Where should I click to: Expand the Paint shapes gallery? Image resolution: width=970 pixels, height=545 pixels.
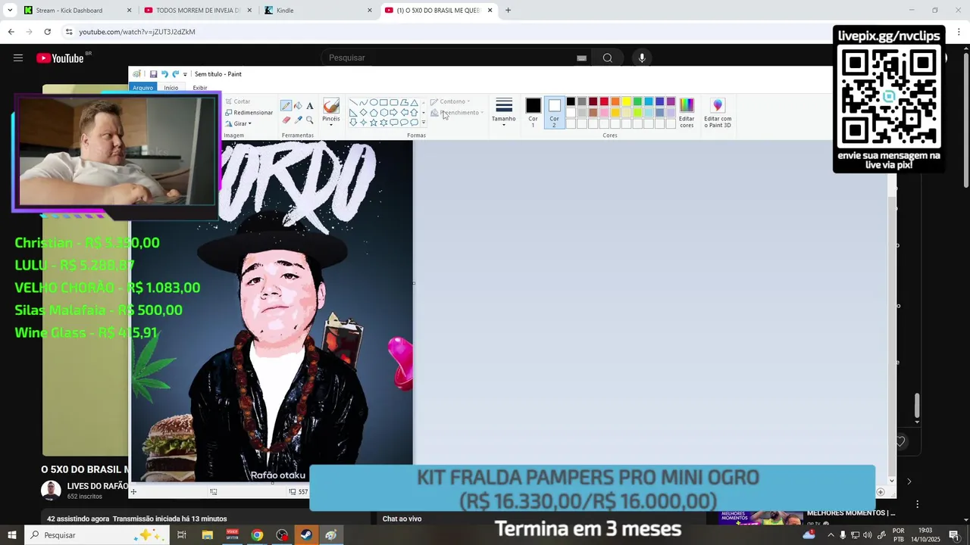click(x=424, y=122)
